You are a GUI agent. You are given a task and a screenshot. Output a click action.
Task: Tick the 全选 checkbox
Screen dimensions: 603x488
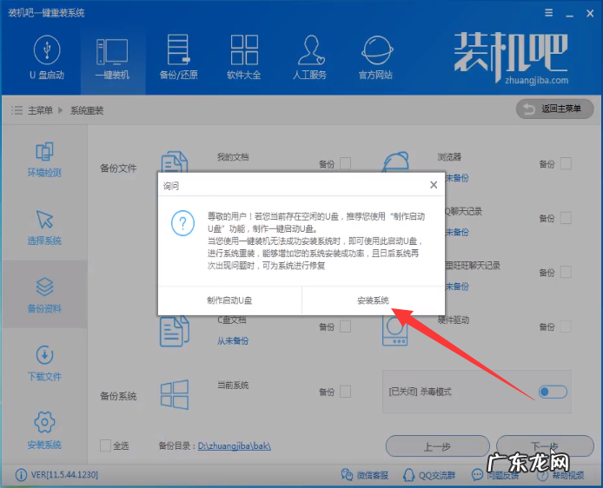(x=105, y=445)
